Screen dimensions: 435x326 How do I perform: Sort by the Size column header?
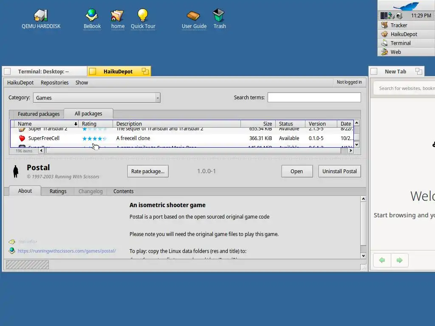click(x=258, y=124)
